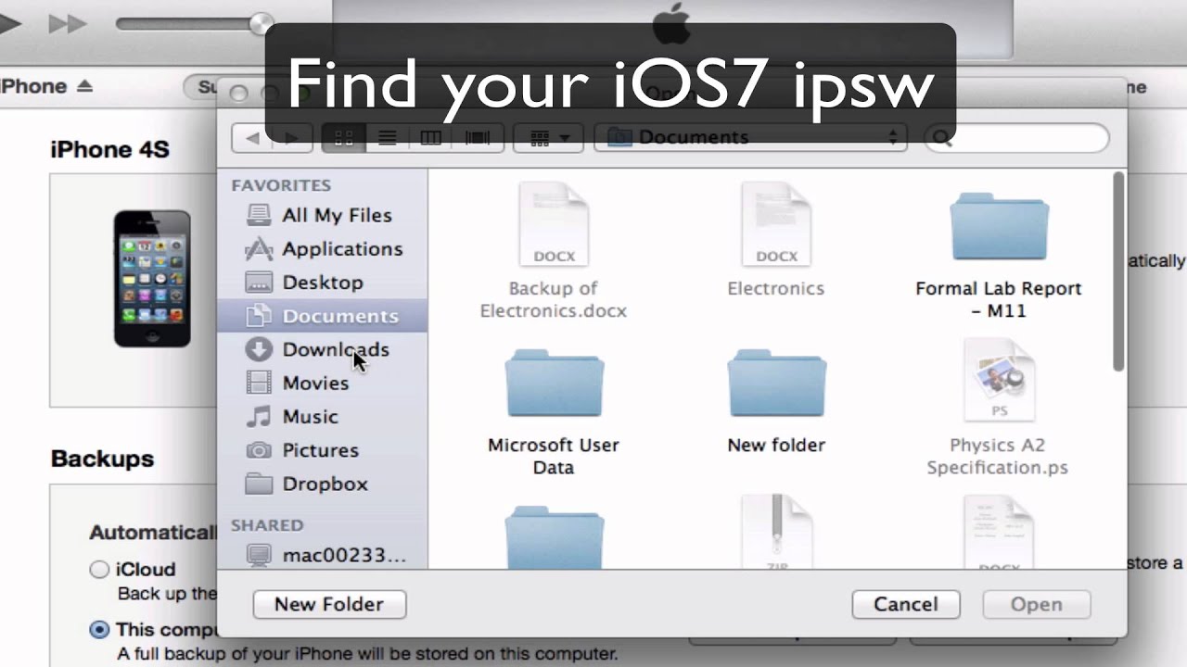This screenshot has height=667, width=1187.
Task: Select Physics A2 Specification.ps file
Action: pyautogui.click(x=998, y=408)
